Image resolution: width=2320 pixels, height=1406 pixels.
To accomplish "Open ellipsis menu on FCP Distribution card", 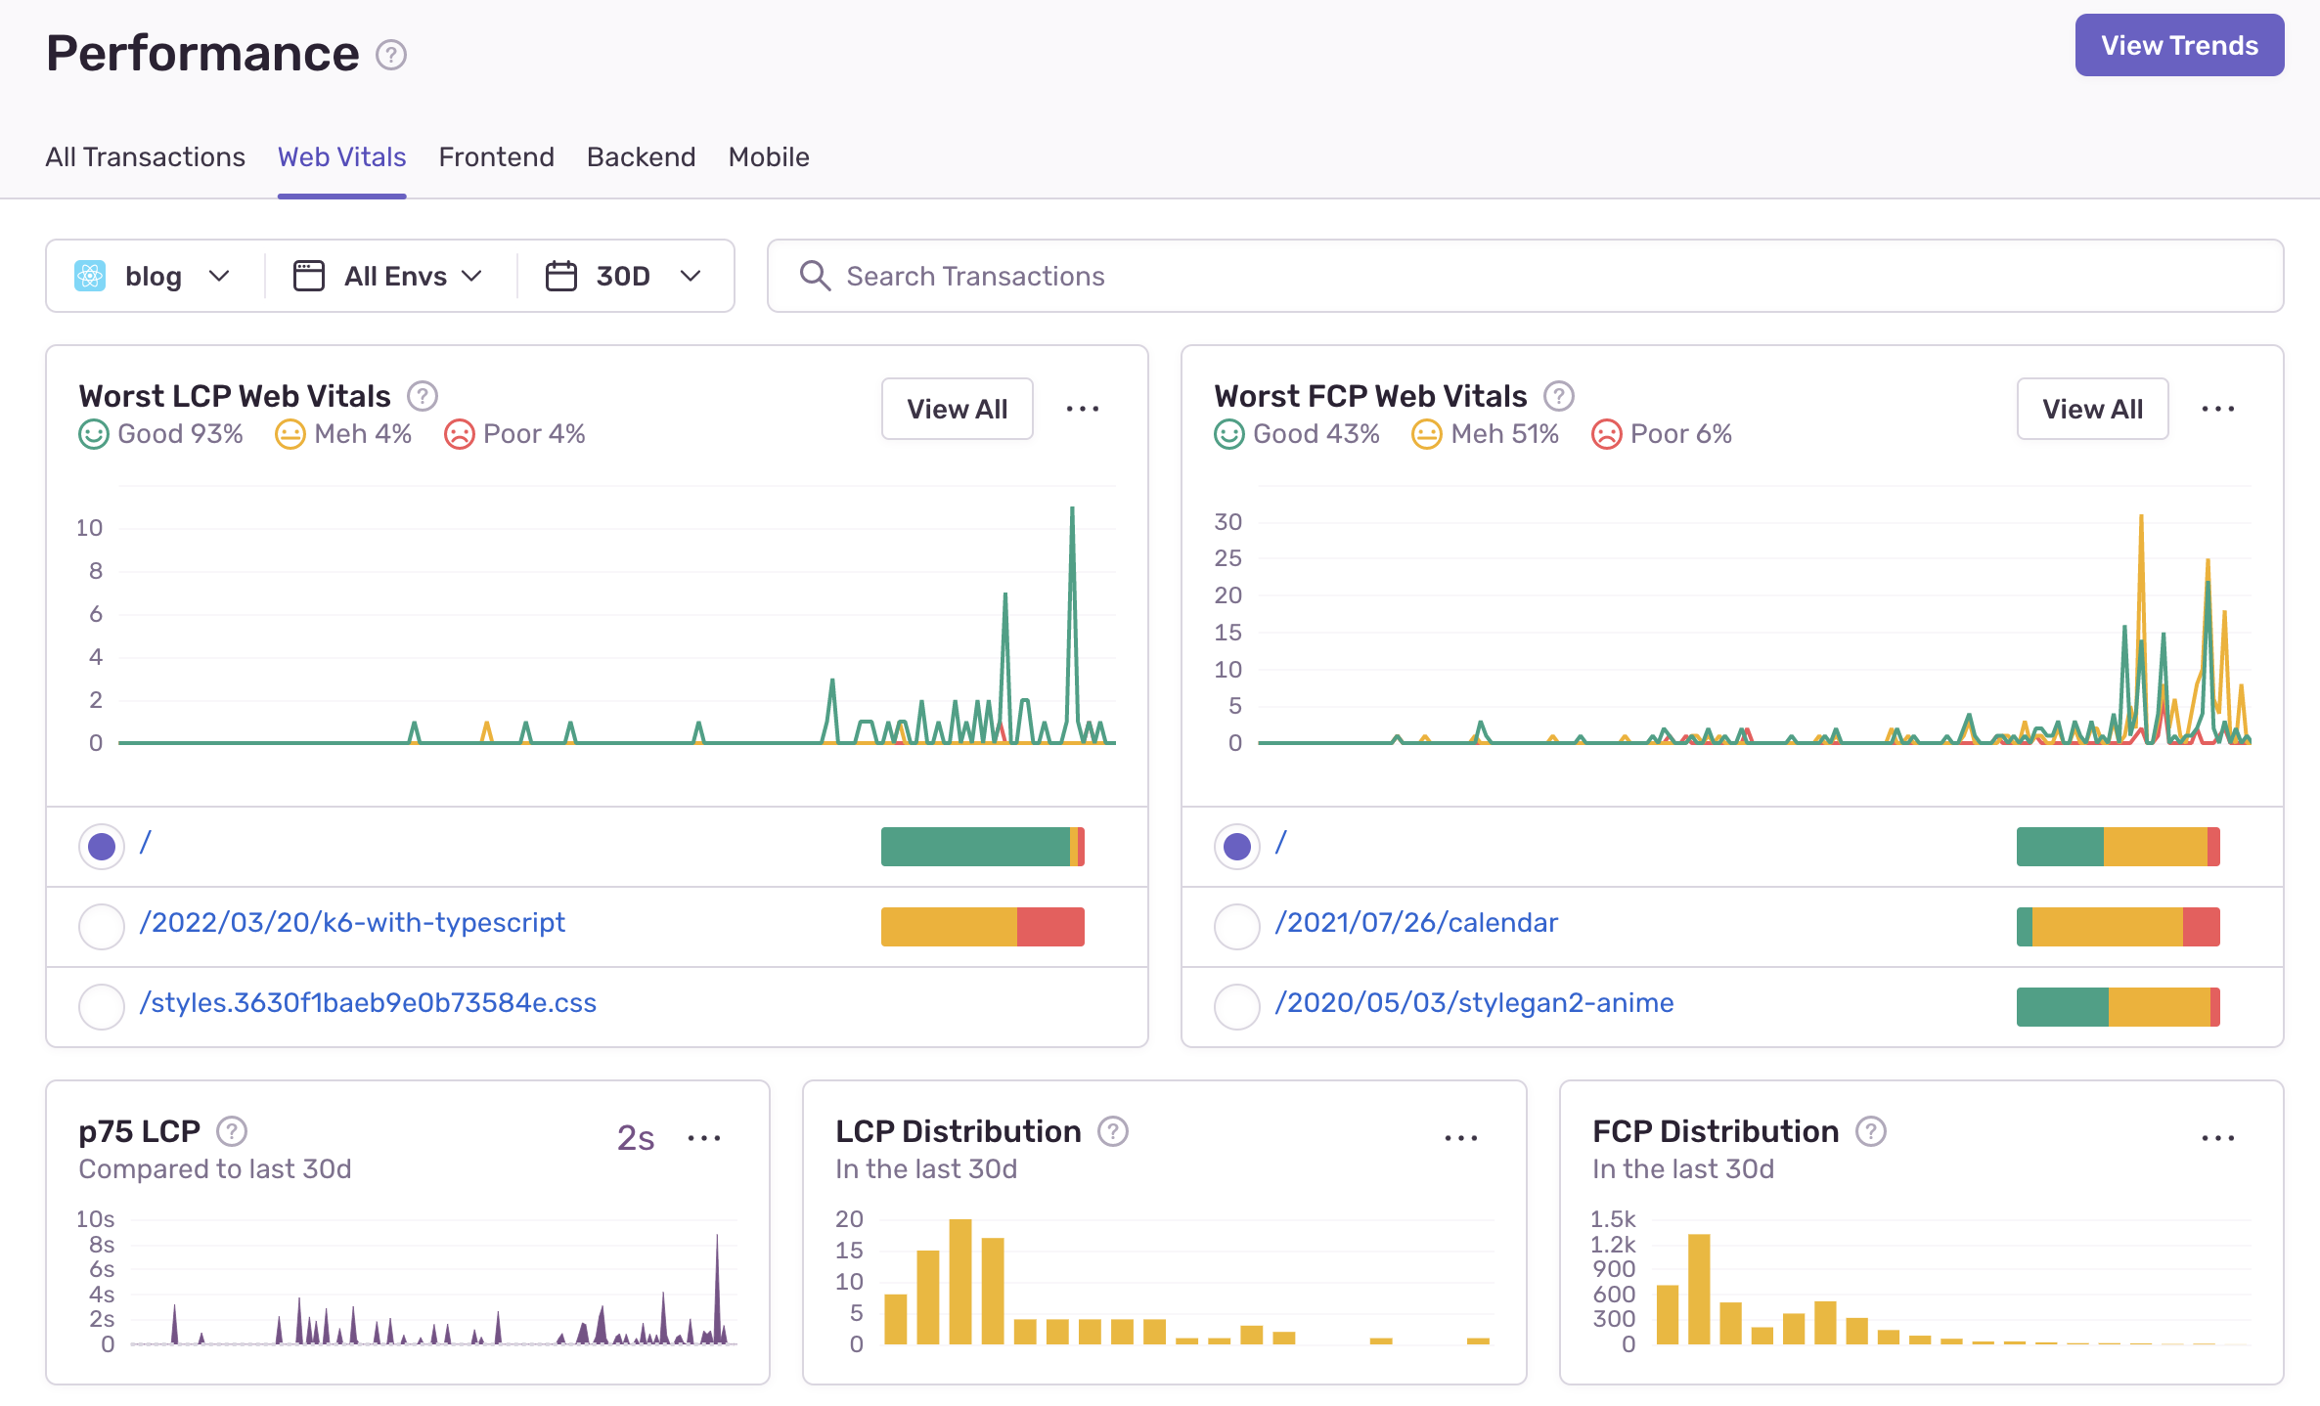I will click(x=2217, y=1138).
